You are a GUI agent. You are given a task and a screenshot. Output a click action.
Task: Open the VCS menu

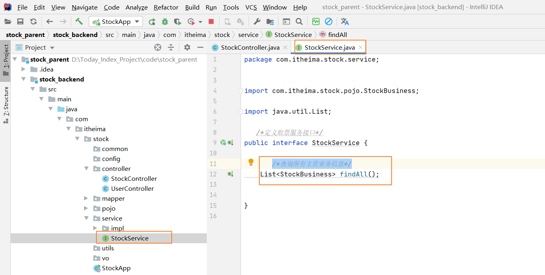pos(251,7)
